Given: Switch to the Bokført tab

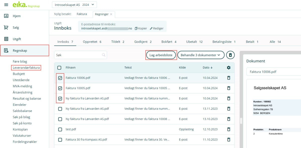Looking at the screenshot, I should click(169, 42).
